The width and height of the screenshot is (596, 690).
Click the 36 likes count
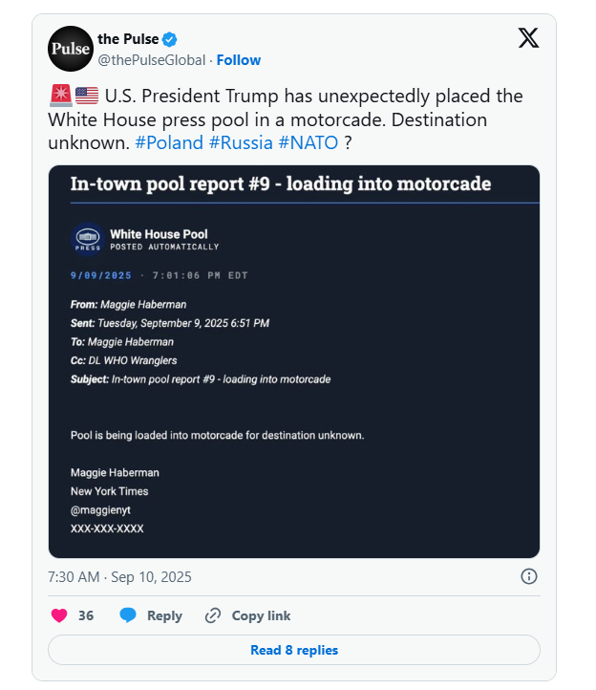[x=86, y=615]
